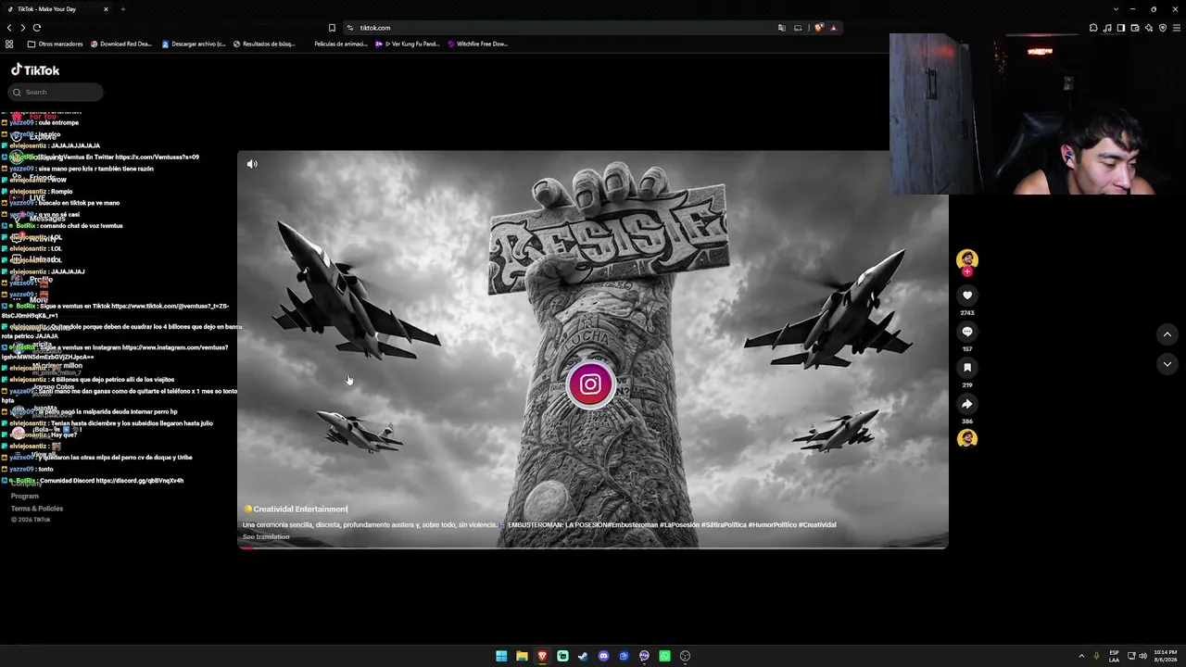This screenshot has width=1186, height=667.
Task: Reload the TikTok page
Action: click(x=37, y=28)
